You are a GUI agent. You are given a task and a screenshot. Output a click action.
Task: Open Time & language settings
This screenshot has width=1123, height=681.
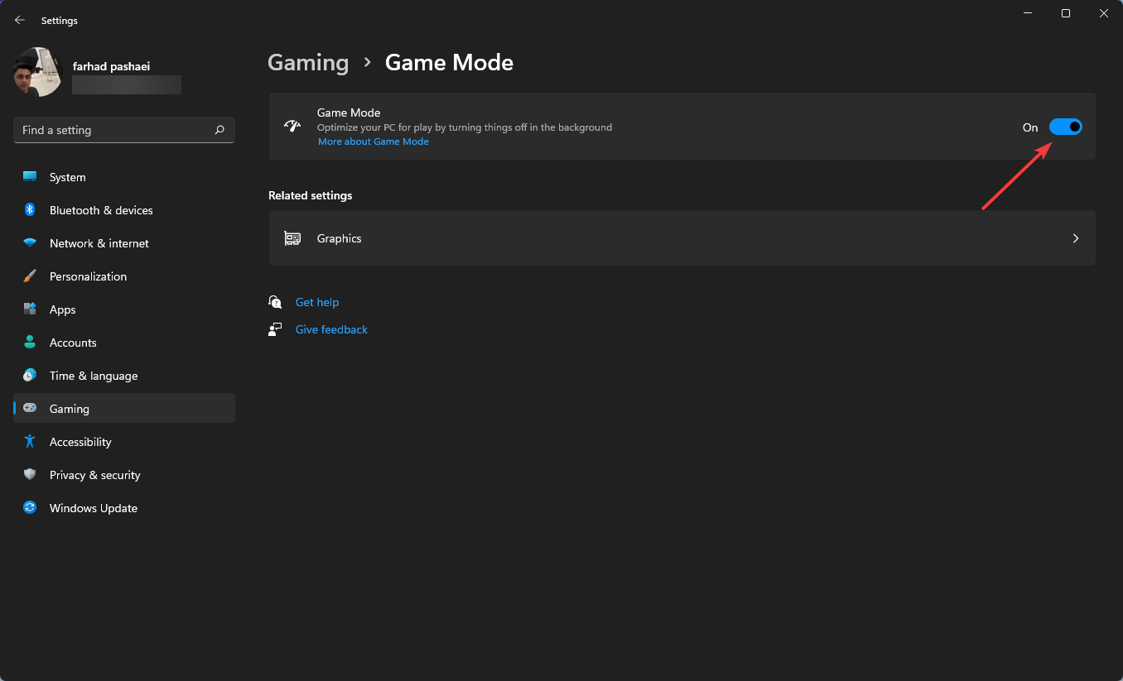[30, 375]
